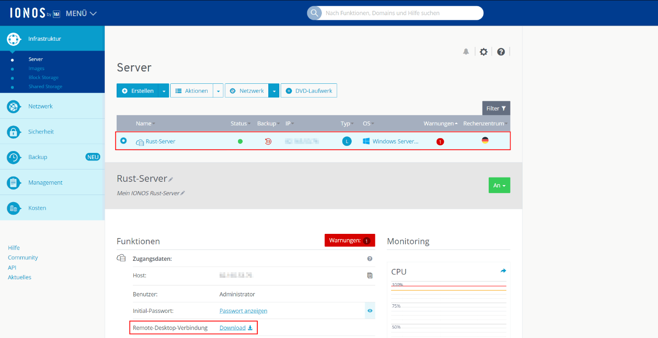Select Server in the sidebar
658x338 pixels.
point(36,59)
